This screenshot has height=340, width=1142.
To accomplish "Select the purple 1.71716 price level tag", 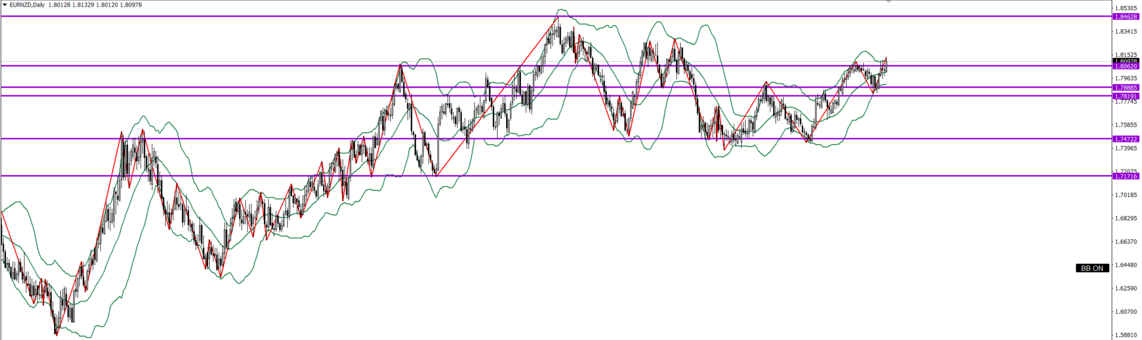I will tap(1126, 176).
